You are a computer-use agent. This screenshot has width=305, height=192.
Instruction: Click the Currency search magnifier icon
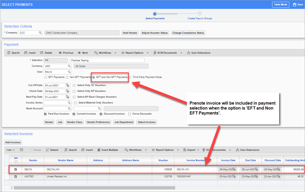click(x=69, y=66)
